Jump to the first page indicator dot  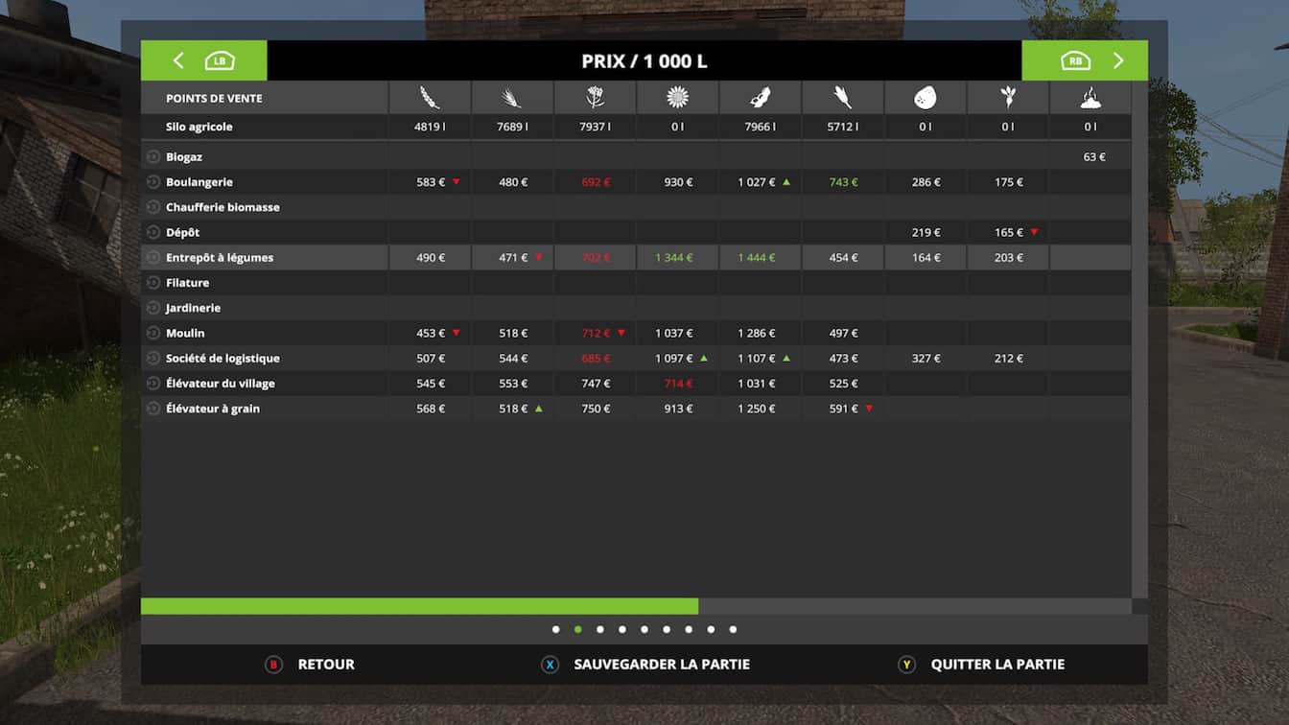(556, 630)
